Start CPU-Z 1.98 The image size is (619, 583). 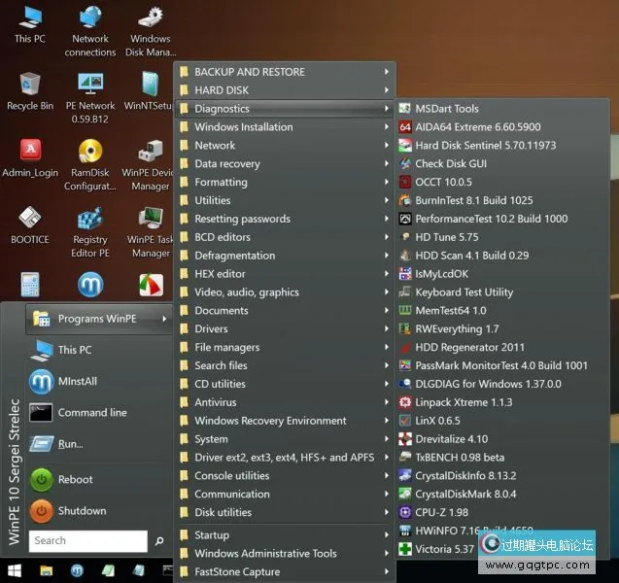441,512
